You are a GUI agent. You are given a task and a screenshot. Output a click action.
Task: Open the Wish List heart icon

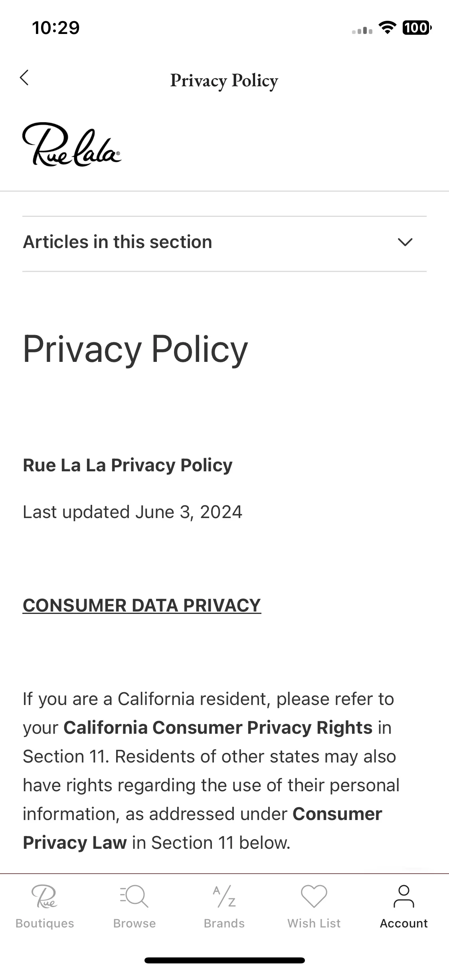314,896
